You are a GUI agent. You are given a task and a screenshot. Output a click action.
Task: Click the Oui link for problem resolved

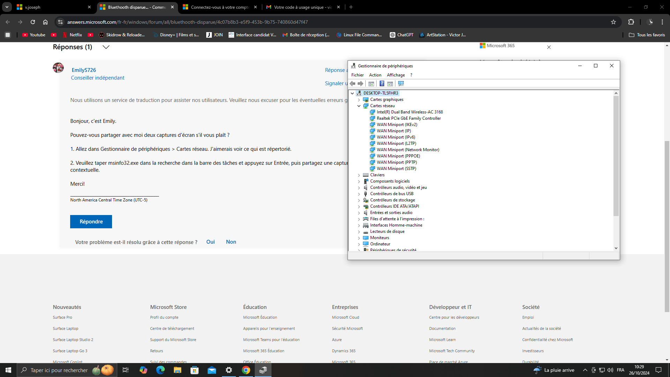(x=210, y=242)
